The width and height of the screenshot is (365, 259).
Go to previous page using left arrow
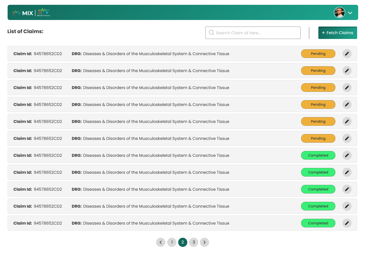[x=161, y=242]
